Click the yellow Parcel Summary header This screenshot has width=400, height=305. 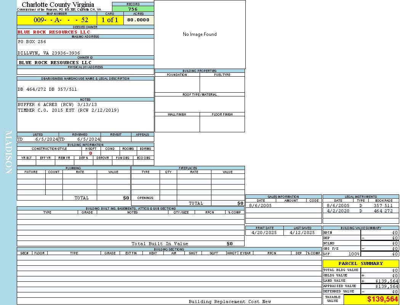pos(360,263)
